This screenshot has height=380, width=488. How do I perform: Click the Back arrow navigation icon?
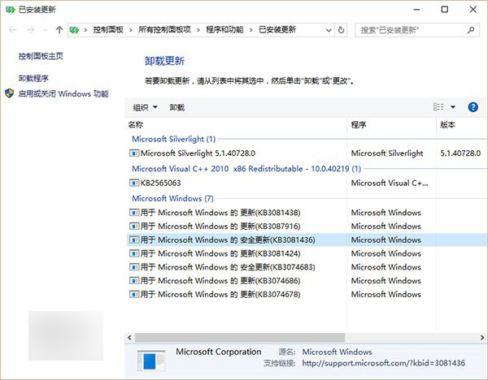pyautogui.click(x=11, y=29)
